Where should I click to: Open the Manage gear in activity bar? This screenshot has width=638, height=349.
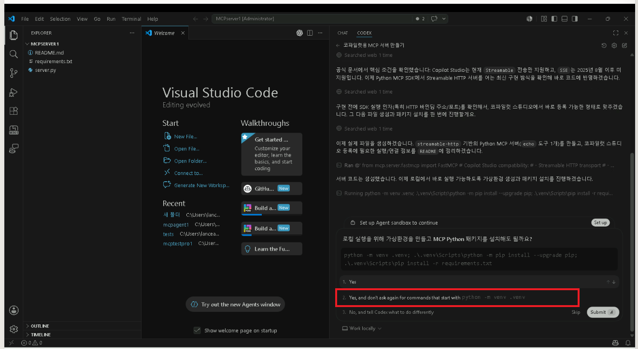(14, 329)
